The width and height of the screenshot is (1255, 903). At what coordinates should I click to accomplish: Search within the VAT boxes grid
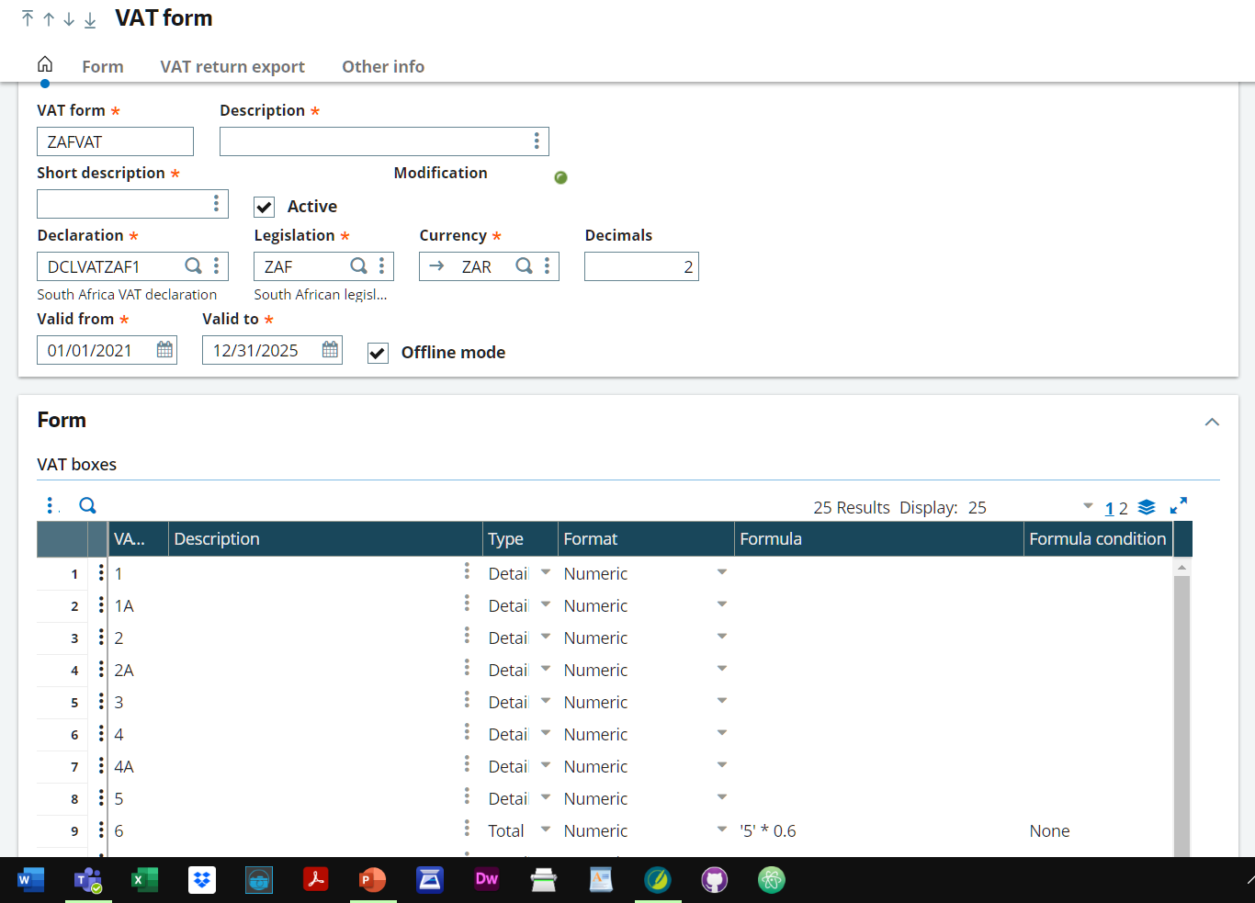tap(87, 505)
